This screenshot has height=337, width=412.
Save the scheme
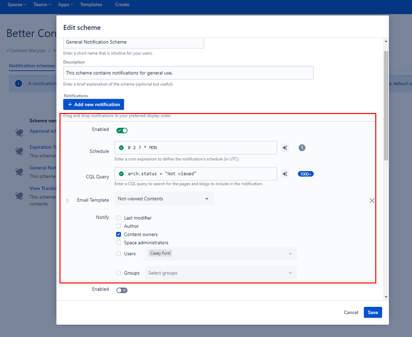373,312
